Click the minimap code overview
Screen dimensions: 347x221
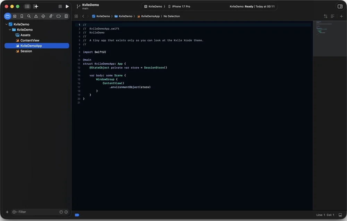[x=330, y=39]
